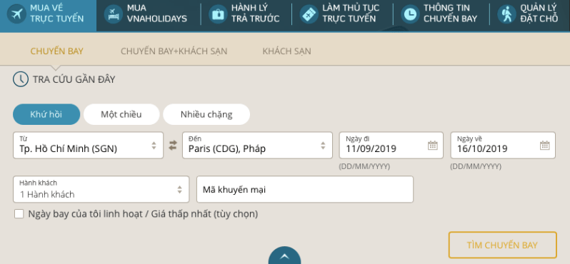Click the luggage icon for Hành lý trả trước

(x=218, y=14)
